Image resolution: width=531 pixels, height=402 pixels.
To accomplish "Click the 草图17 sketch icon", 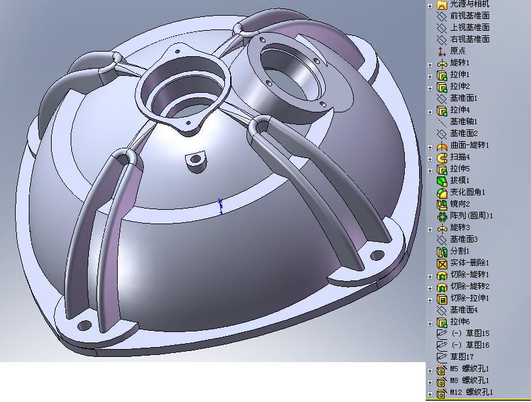I will [442, 358].
